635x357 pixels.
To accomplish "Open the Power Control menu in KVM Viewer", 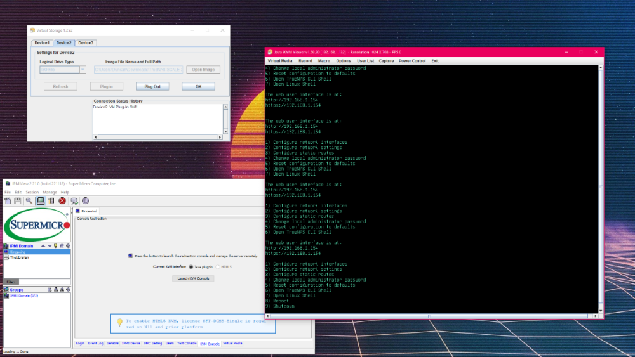I will [x=412, y=61].
